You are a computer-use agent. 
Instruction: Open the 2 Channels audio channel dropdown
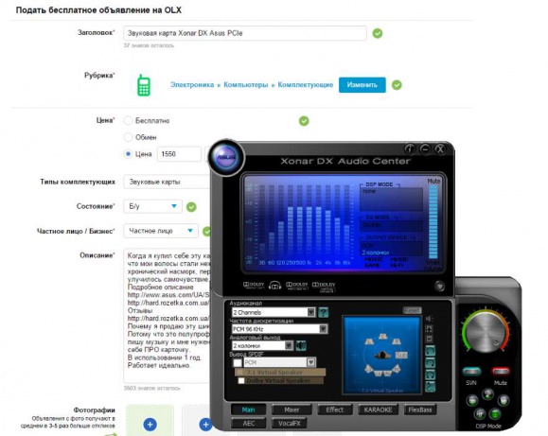pos(274,312)
